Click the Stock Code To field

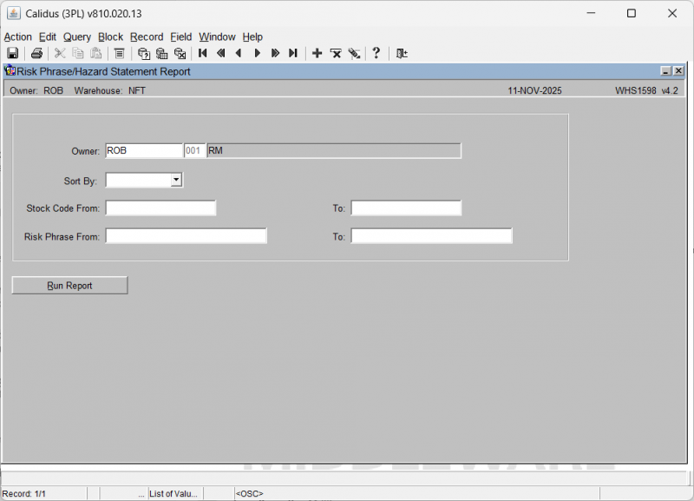tap(406, 208)
